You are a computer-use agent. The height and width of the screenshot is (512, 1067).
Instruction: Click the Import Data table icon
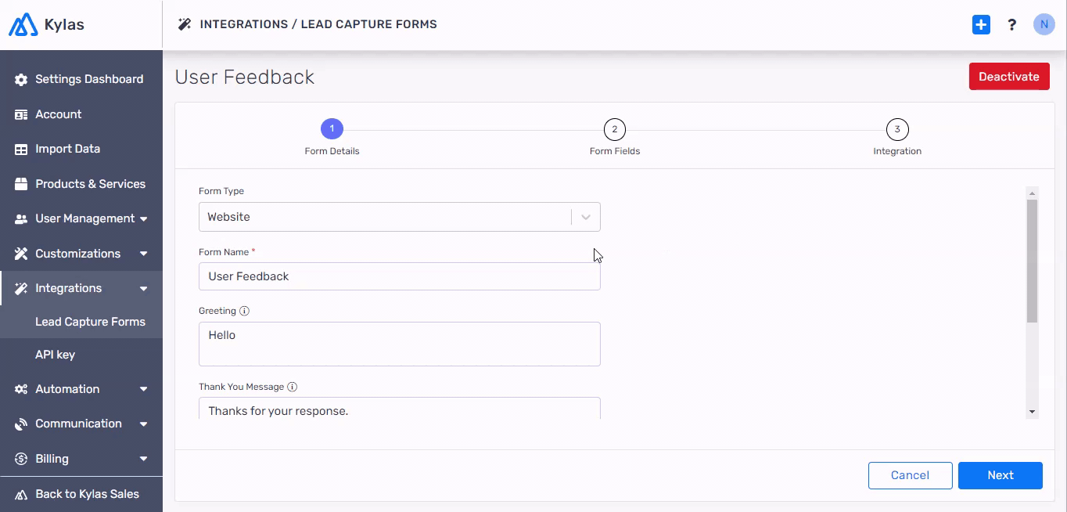(21, 149)
